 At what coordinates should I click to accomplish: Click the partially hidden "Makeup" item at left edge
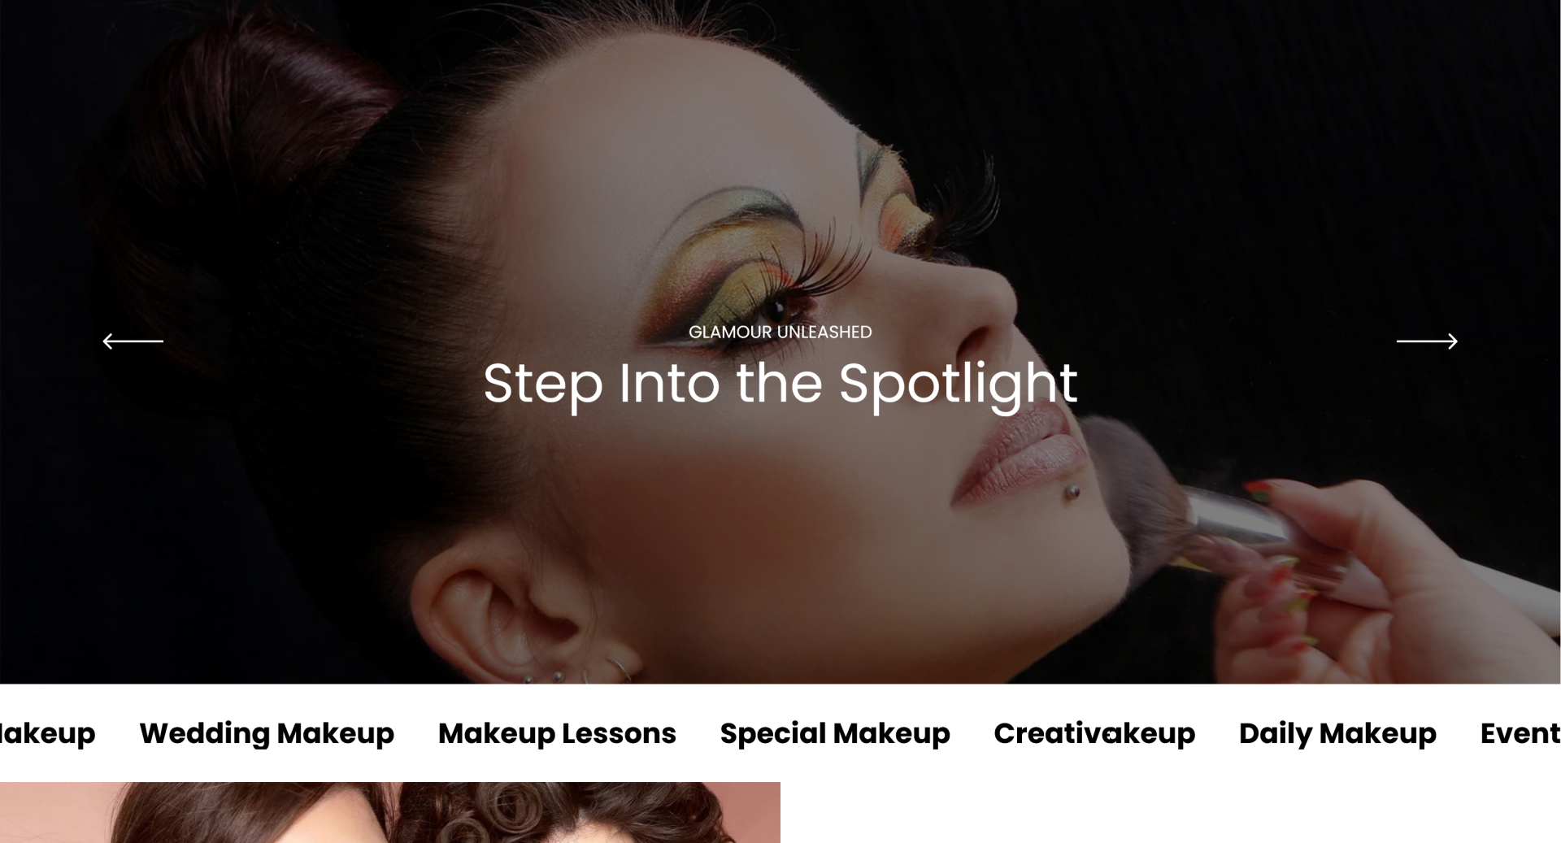pos(47,733)
